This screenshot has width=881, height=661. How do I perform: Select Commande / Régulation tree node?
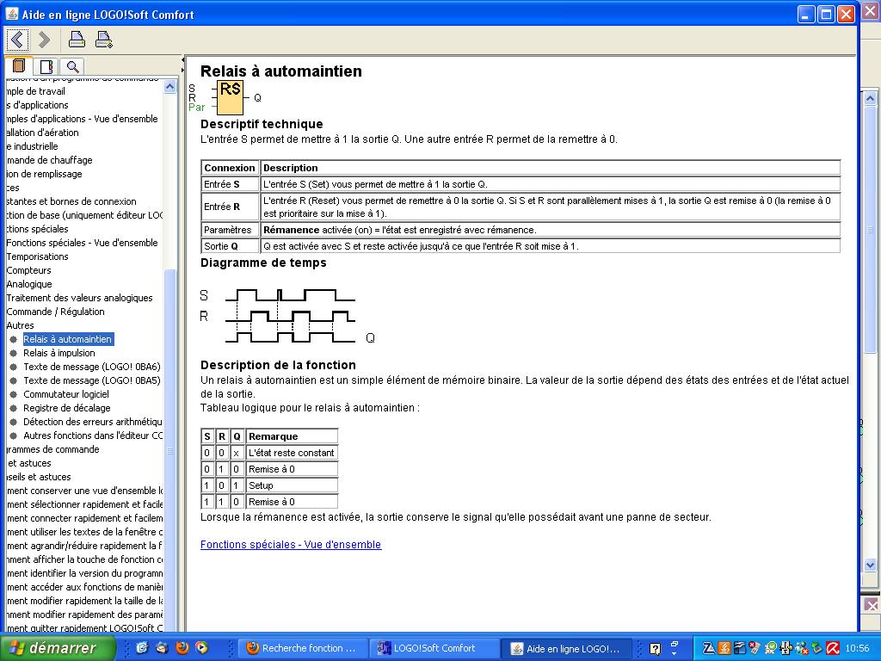click(56, 312)
